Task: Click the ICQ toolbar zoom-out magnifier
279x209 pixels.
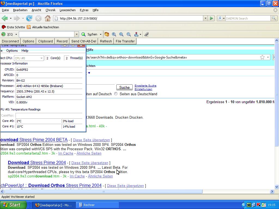Action: (129, 34)
